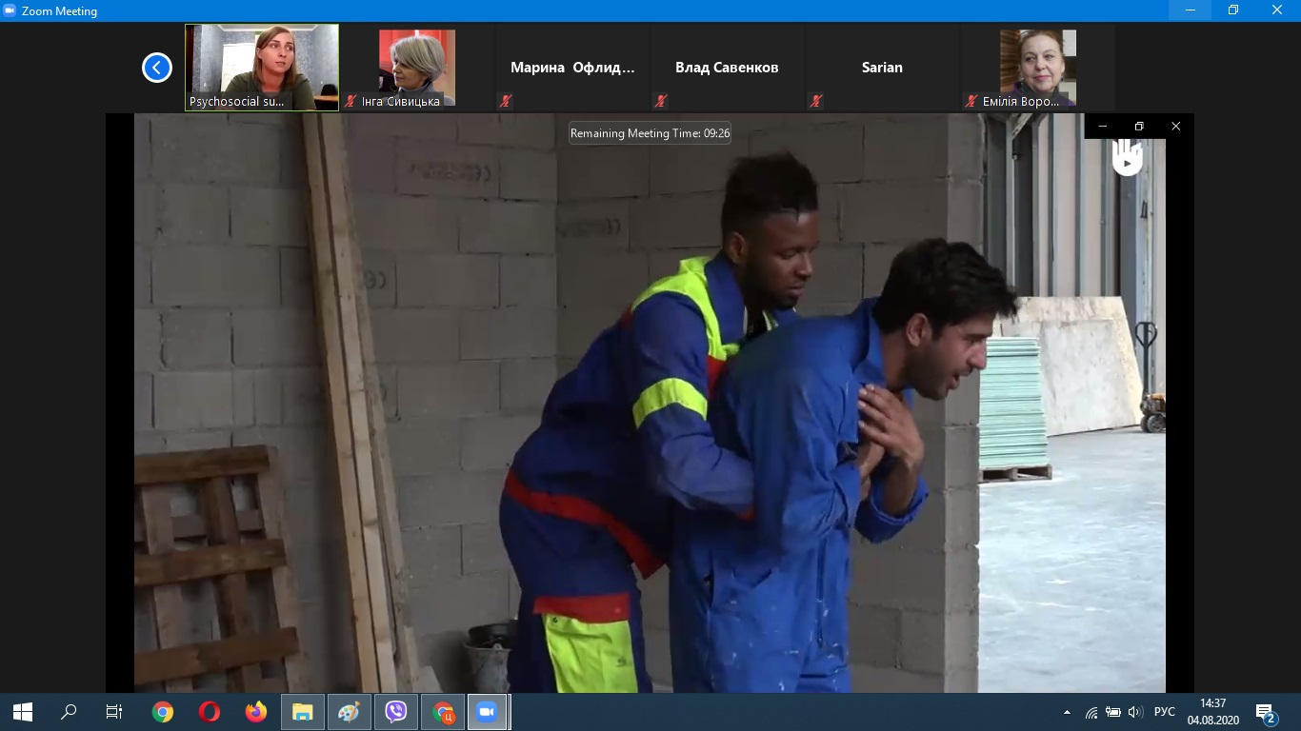Select Інга Сивицька's video thumbnail
This screenshot has height=731, width=1301.
(x=417, y=68)
